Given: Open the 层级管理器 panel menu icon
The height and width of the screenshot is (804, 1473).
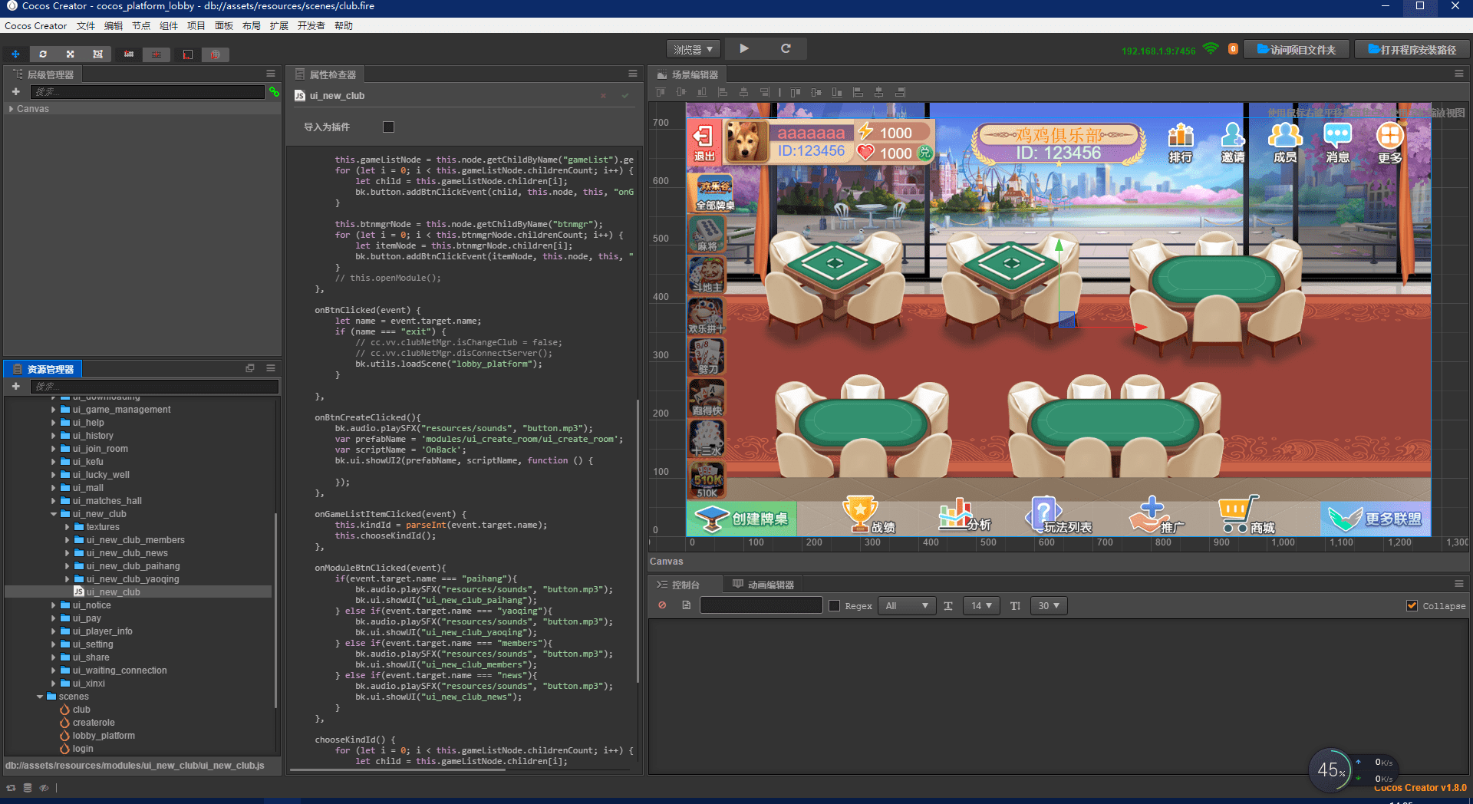Looking at the screenshot, I should point(271,74).
